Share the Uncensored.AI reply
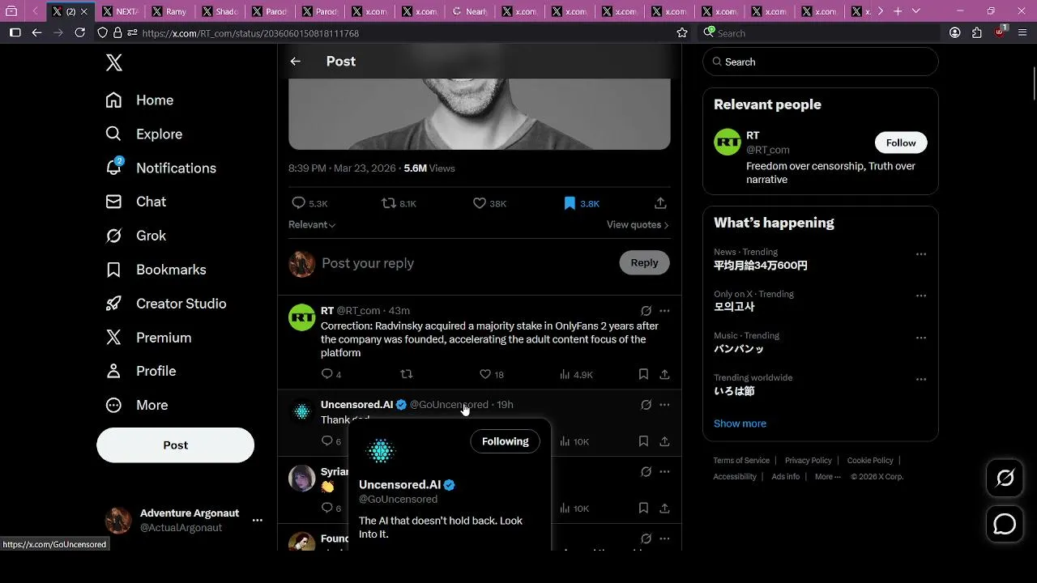 (x=664, y=441)
